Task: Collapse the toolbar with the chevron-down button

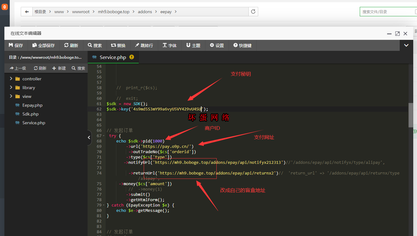Action: tap(406, 46)
